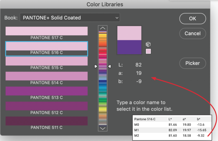Click the green region of the color strip
Screen dimensions: 218x141
coord(103,101)
